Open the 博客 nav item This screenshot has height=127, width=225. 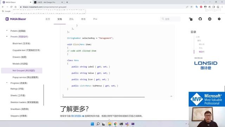(83, 19)
